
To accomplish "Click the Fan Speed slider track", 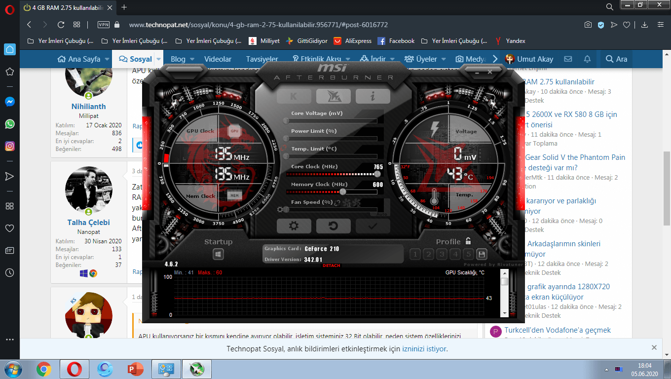I will pos(332,209).
